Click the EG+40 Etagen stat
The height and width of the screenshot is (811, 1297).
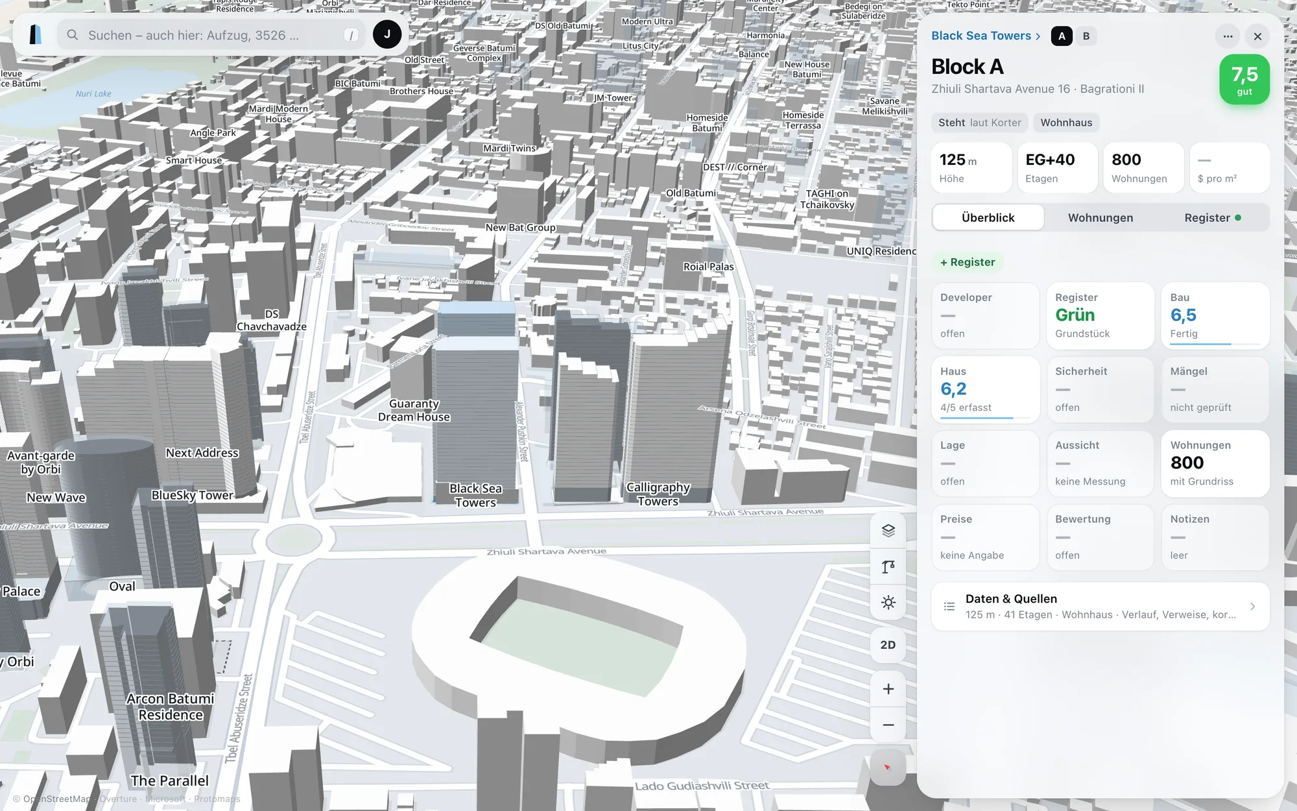pos(1057,168)
